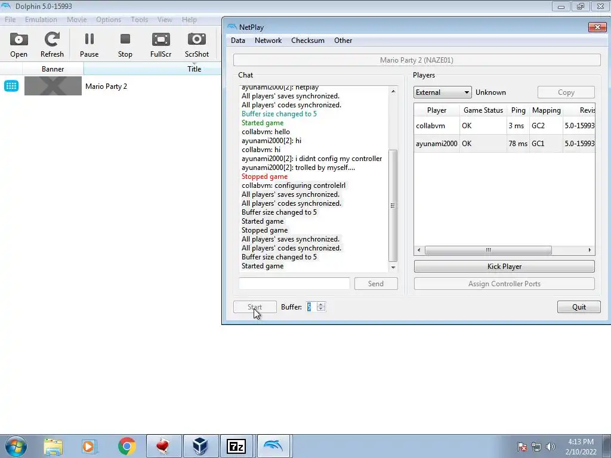Screen dimensions: 611x458
Task: Click the players list scroll right arrow
Action: (x=590, y=250)
